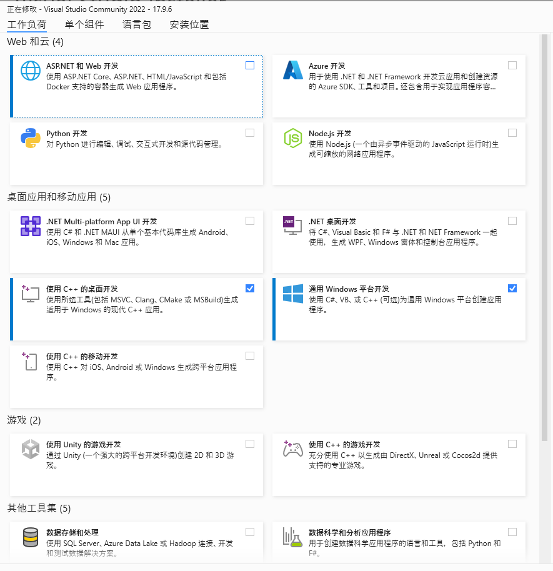The image size is (553, 571).
Task: Enable the Node.js 开发 checkbox
Action: click(512, 133)
